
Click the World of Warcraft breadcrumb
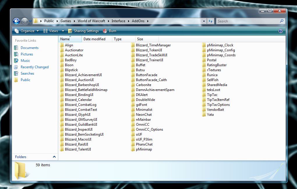pos(91,21)
